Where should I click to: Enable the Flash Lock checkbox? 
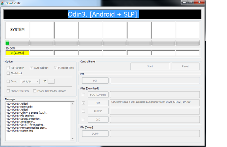tap(8, 73)
